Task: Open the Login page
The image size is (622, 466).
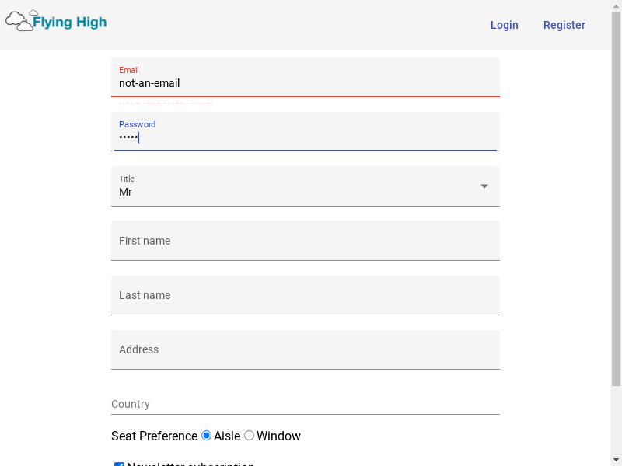Action: (x=504, y=25)
